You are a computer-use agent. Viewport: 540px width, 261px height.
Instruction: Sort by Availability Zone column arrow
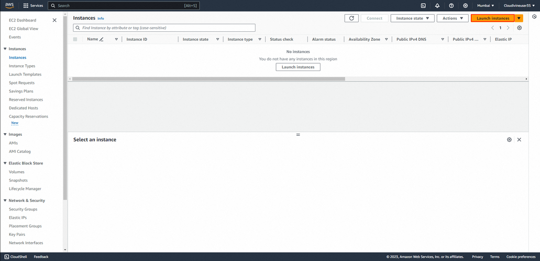pyautogui.click(x=387, y=40)
